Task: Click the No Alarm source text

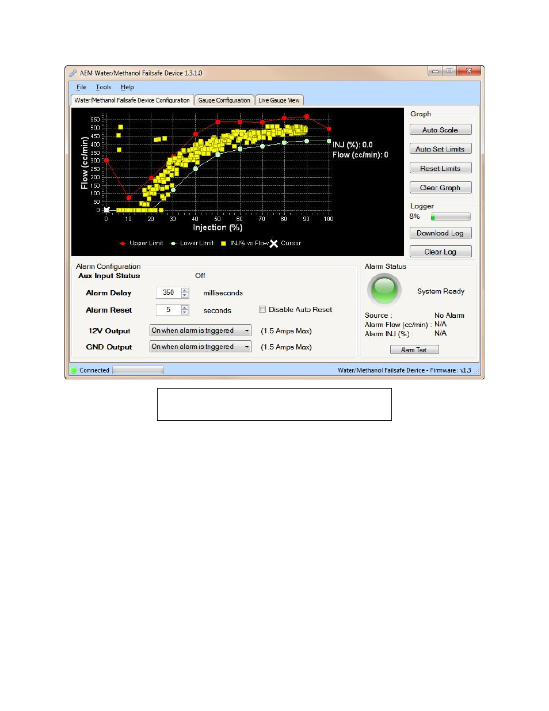Action: (x=449, y=315)
